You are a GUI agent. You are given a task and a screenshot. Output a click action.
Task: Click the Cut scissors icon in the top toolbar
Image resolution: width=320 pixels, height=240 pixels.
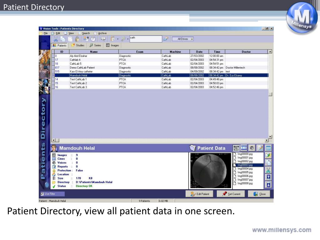56,39
